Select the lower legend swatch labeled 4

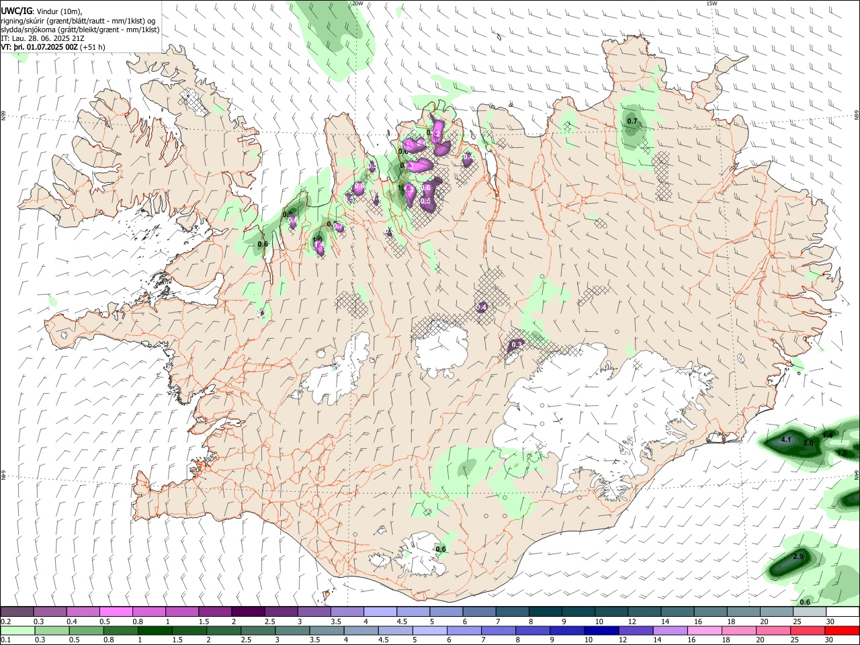361,630
